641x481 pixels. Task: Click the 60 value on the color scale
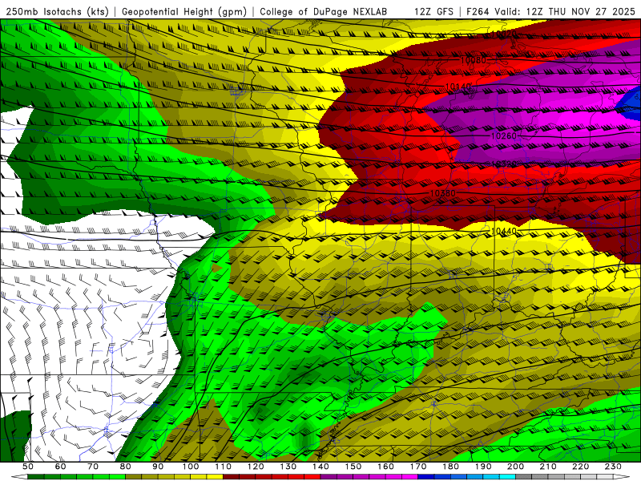[x=61, y=467]
